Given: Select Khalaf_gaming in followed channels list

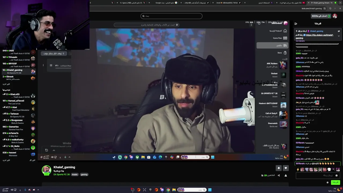Looking at the screenshot, I should (18, 71).
